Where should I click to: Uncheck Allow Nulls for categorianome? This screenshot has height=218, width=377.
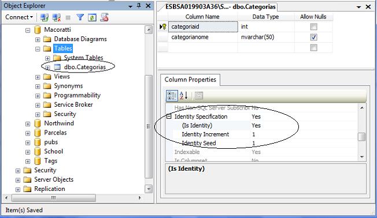point(313,37)
